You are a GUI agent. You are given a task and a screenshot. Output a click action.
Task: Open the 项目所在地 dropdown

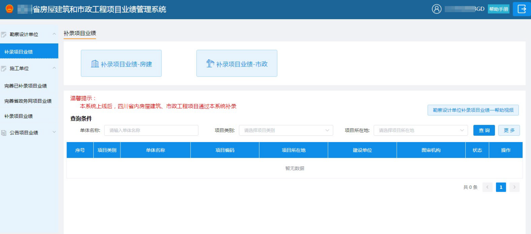[x=421, y=130]
